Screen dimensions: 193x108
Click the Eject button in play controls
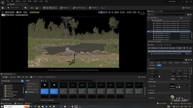(53, 8)
